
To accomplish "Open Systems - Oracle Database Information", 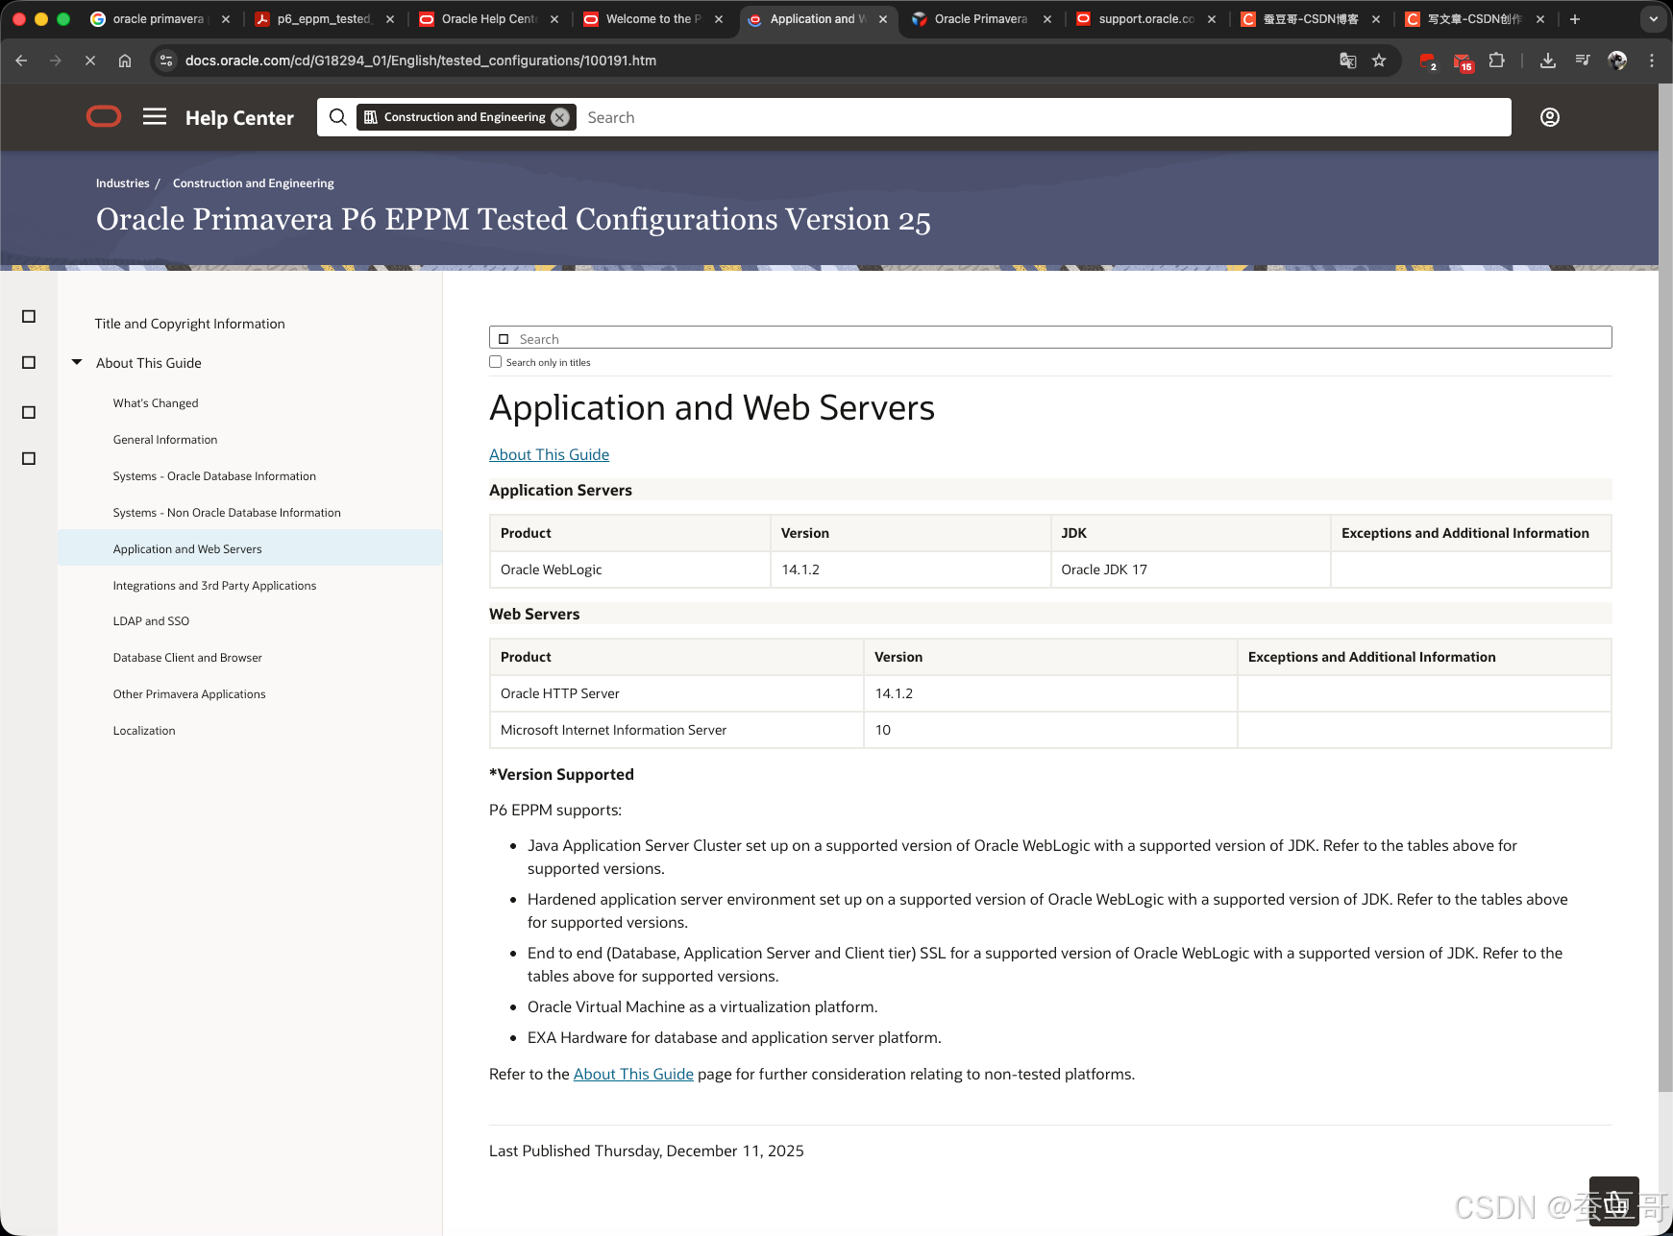I will click(214, 476).
